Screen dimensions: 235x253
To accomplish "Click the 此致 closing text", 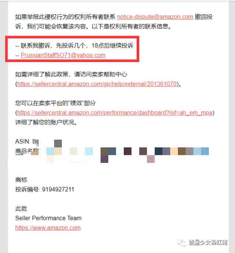I will point(21,208).
